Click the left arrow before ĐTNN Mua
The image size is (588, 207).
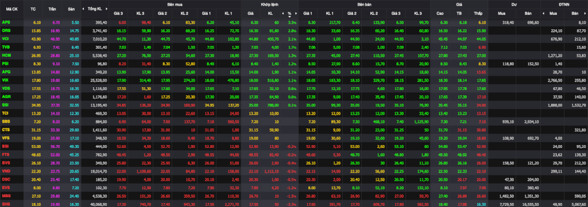click(544, 13)
